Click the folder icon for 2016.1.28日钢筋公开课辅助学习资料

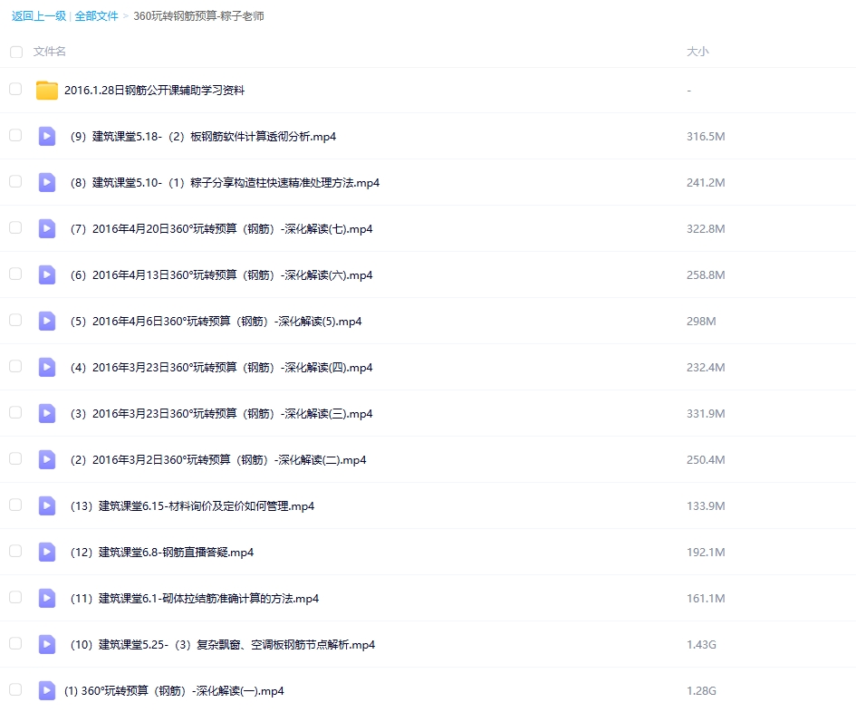(46, 90)
